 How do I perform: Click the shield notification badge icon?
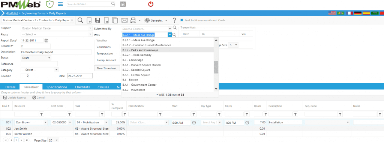point(50,4)
